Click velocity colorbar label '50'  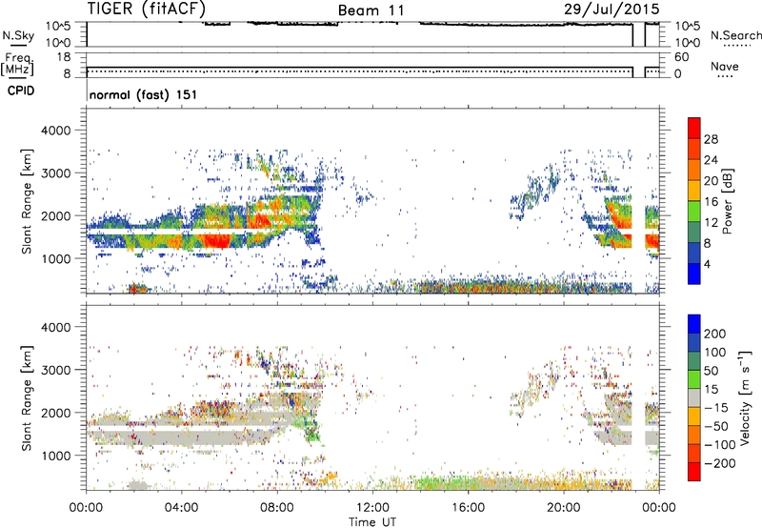coord(711,371)
